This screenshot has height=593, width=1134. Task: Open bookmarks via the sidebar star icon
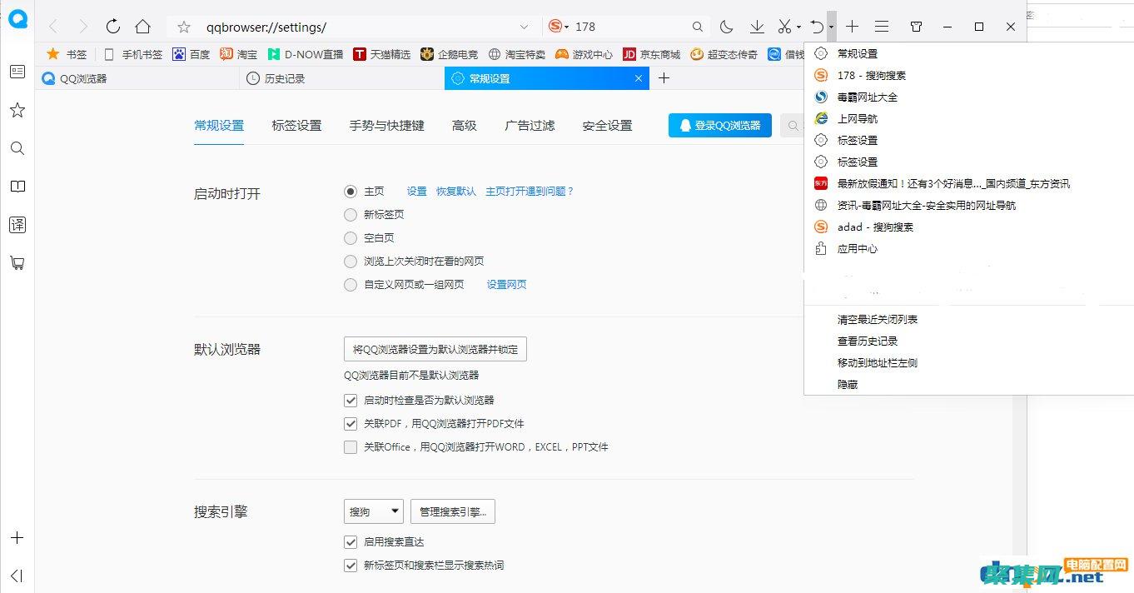[x=17, y=110]
